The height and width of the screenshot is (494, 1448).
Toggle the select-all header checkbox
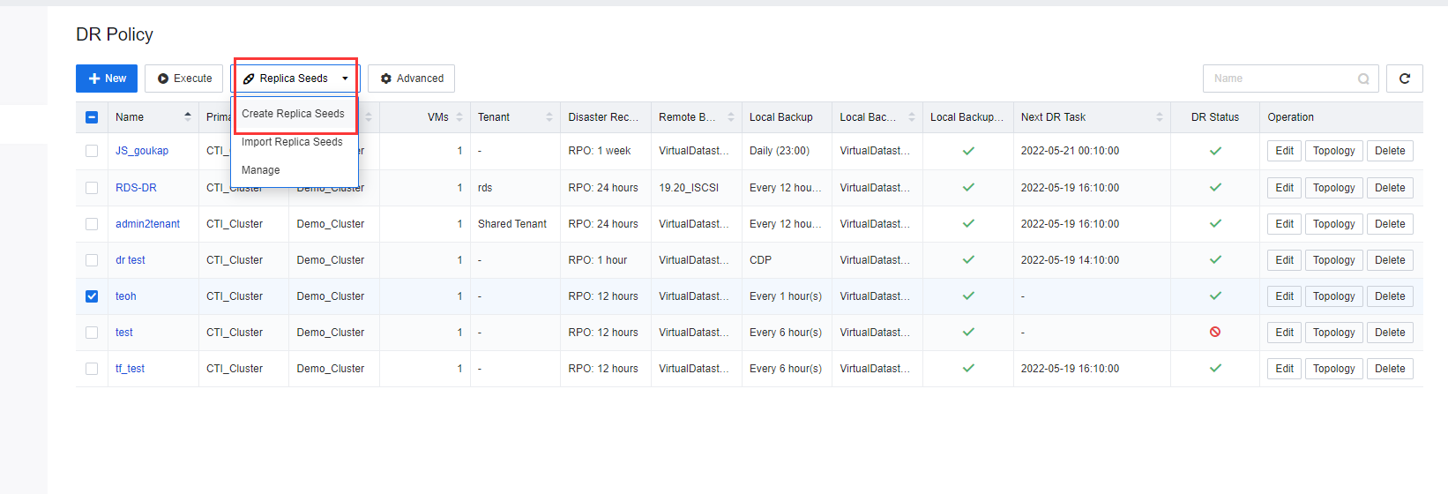point(92,117)
